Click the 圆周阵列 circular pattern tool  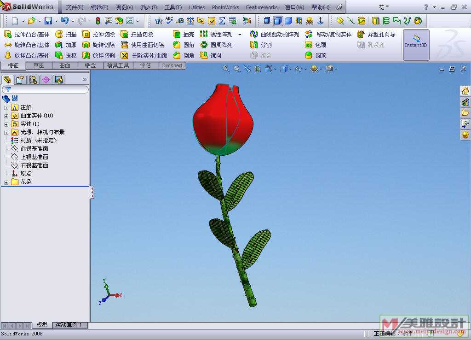tap(216, 45)
